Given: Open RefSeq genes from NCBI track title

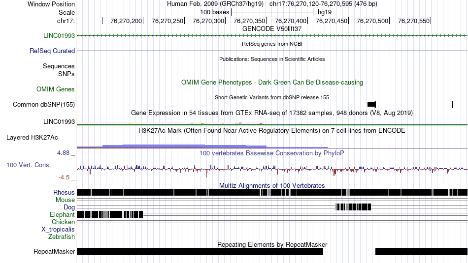Looking at the screenshot, I should point(272,44).
